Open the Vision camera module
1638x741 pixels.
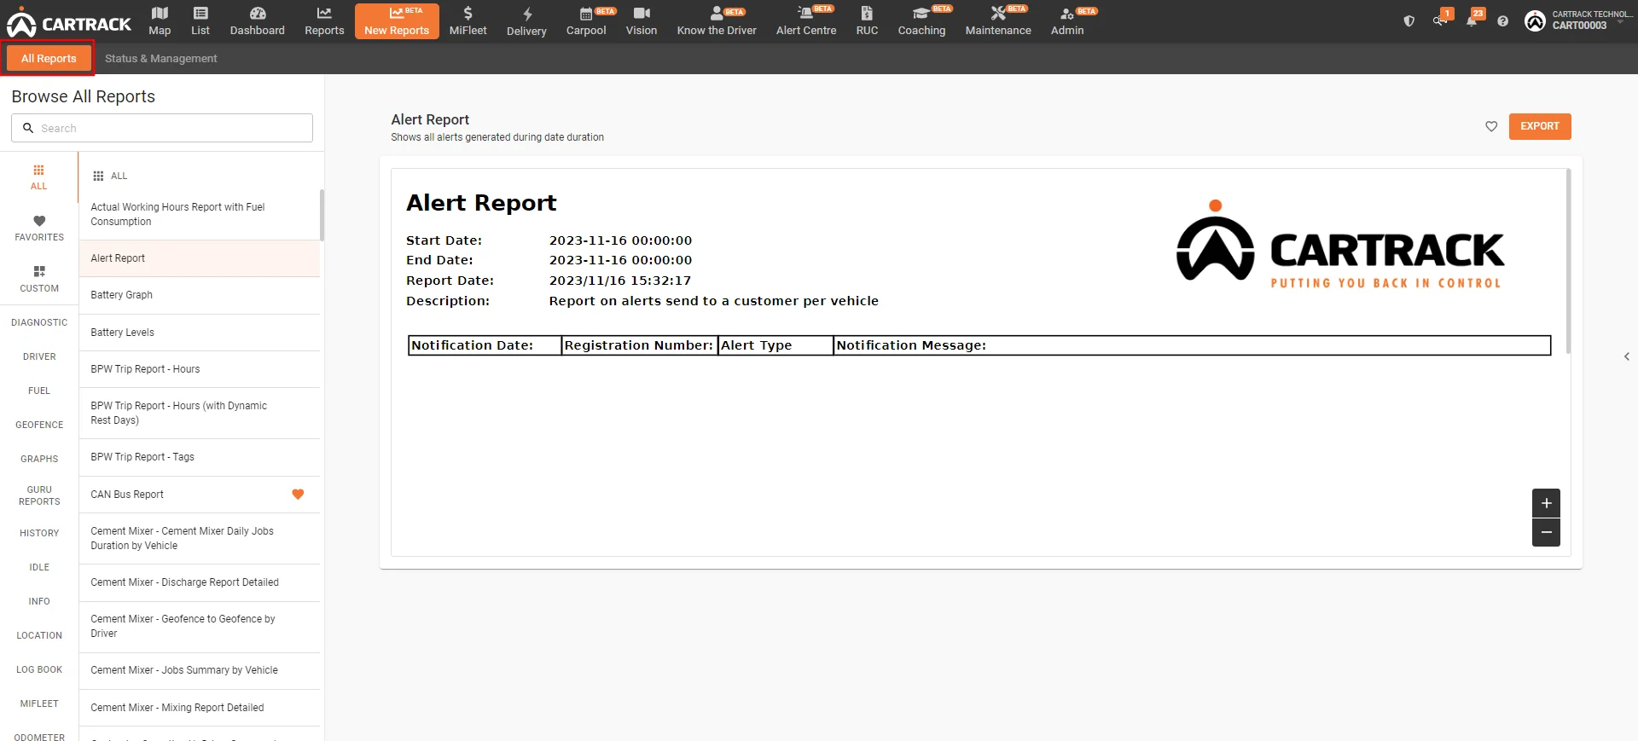pyautogui.click(x=642, y=21)
